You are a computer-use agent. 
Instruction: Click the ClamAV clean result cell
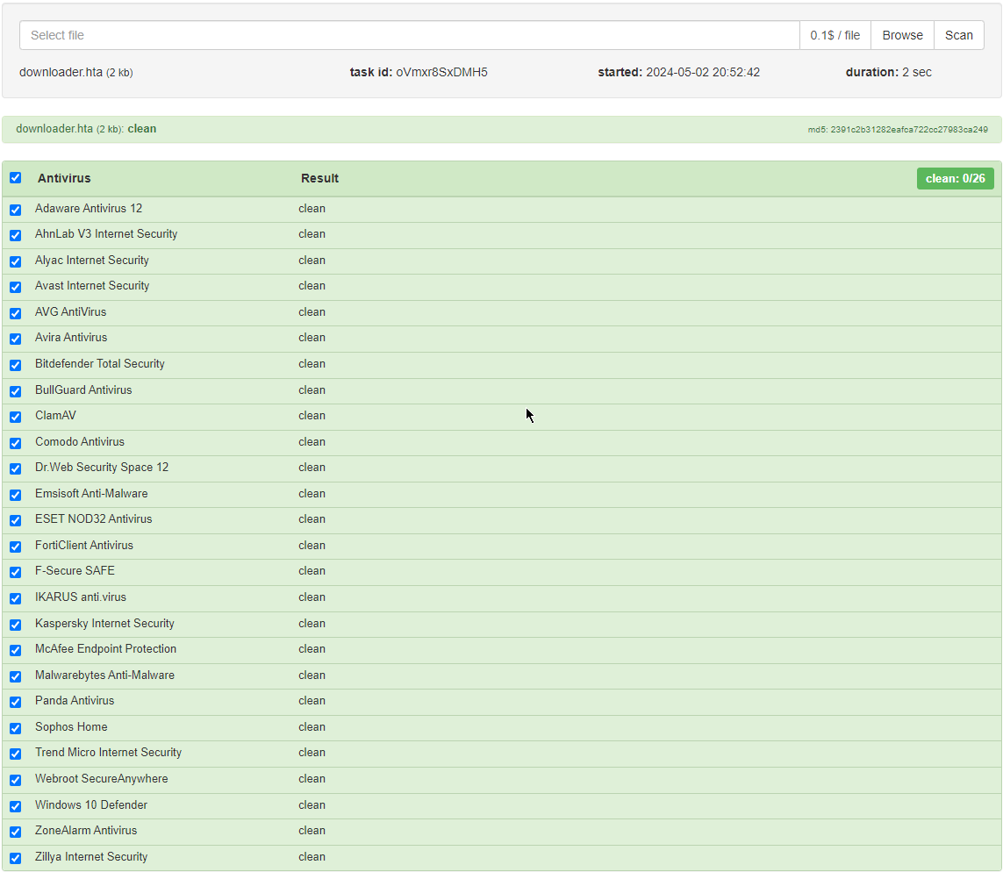click(312, 416)
